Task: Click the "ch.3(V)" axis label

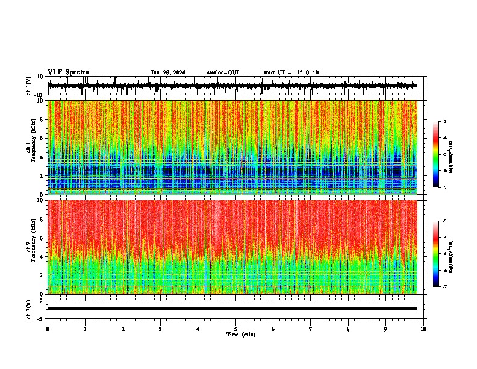Action: pos(29,309)
